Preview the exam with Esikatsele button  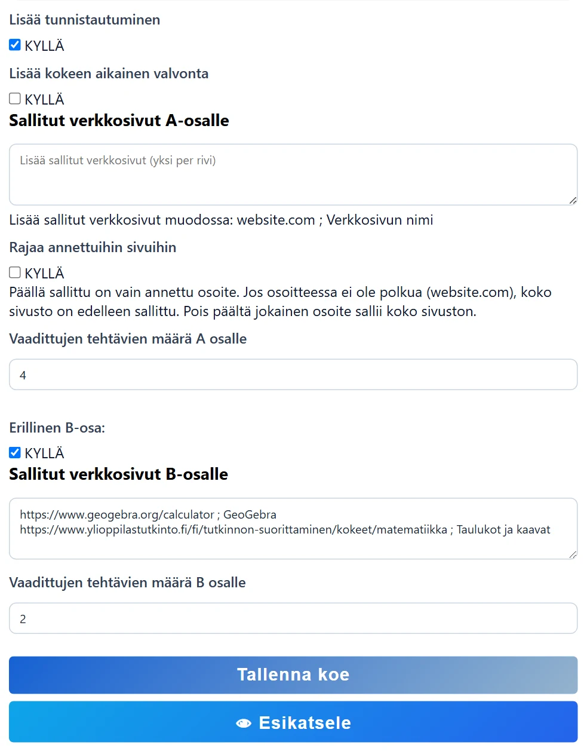(293, 722)
